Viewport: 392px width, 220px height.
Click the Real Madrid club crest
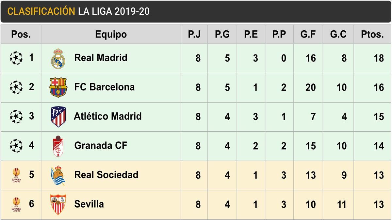click(58, 59)
